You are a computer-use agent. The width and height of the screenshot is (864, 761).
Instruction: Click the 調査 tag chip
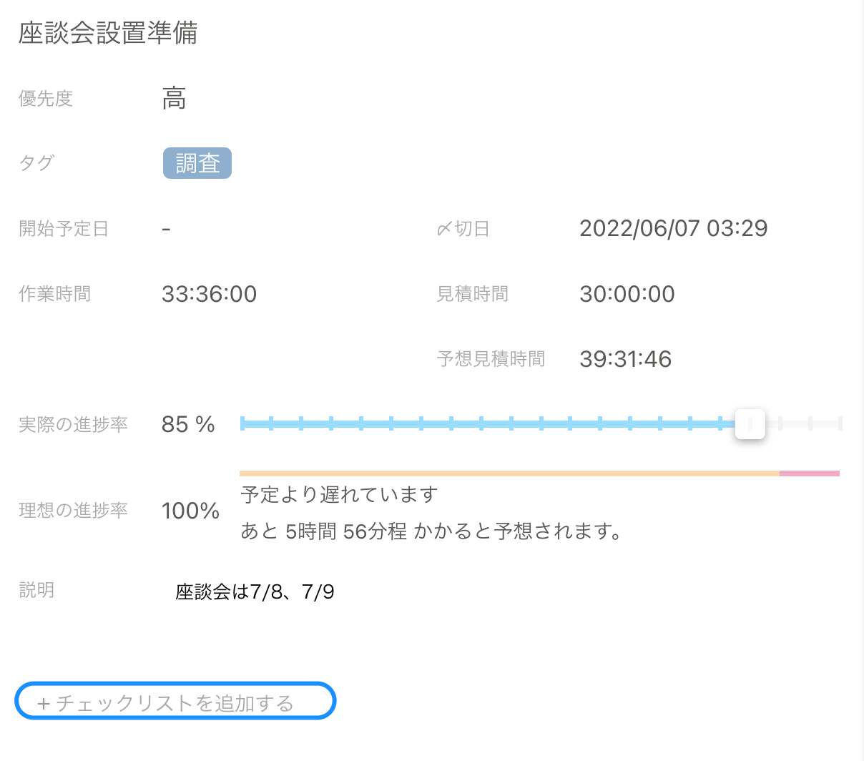pos(197,163)
